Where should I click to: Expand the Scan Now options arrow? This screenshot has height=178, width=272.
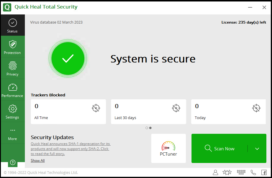[x=257, y=149]
